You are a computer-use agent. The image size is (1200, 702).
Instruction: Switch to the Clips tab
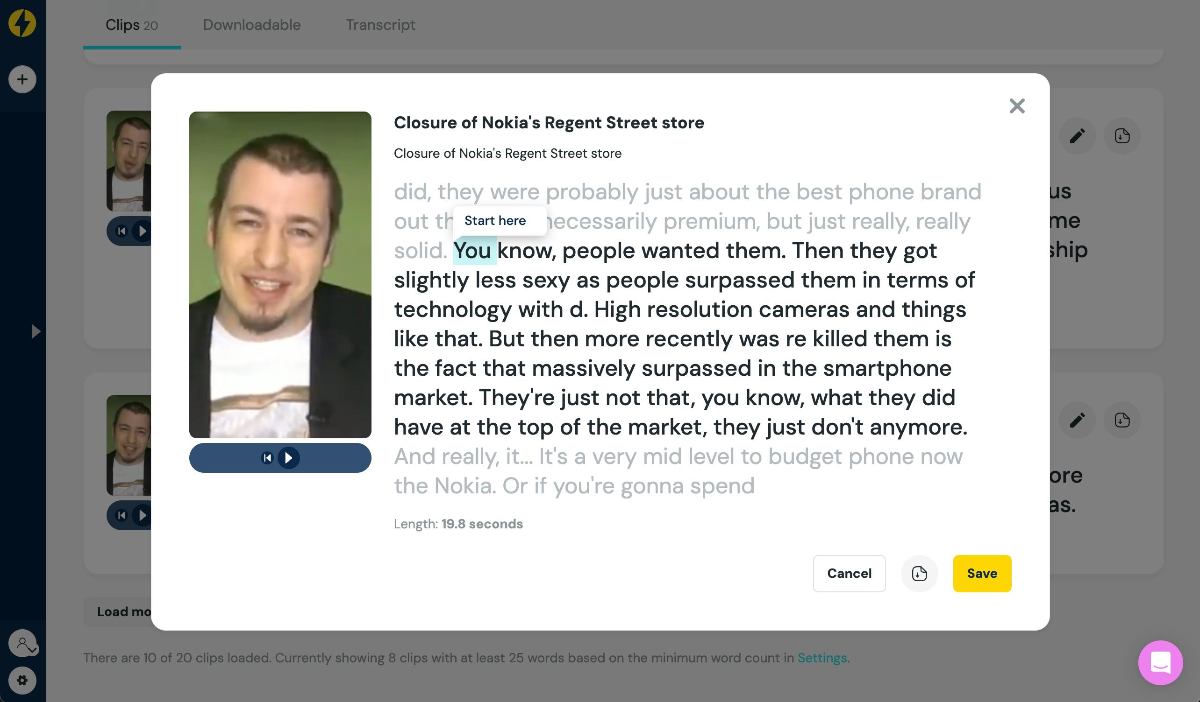coord(131,25)
